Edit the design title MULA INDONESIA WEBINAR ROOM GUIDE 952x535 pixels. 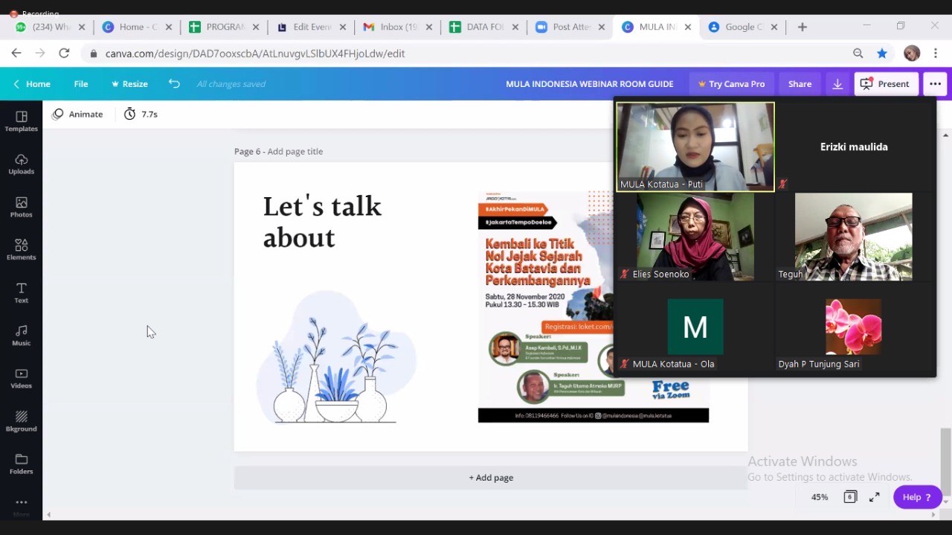[590, 84]
